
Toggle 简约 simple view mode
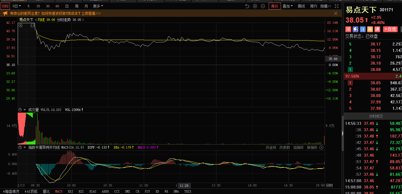313,6
